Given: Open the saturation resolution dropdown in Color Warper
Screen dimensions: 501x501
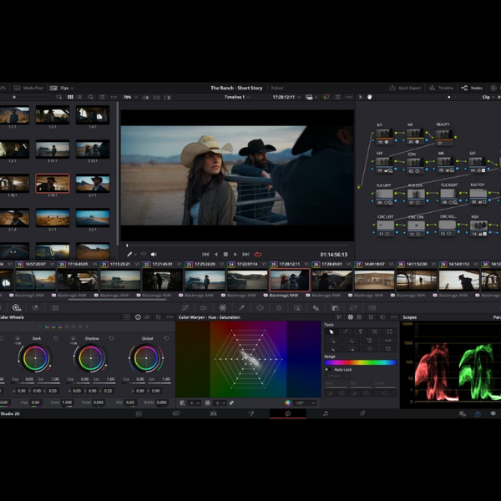Looking at the screenshot, I should click(x=220, y=403).
